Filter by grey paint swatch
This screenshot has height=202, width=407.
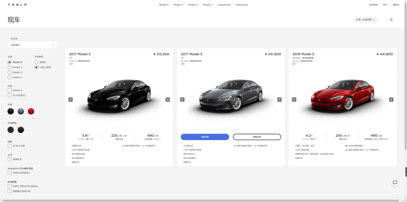(21, 112)
